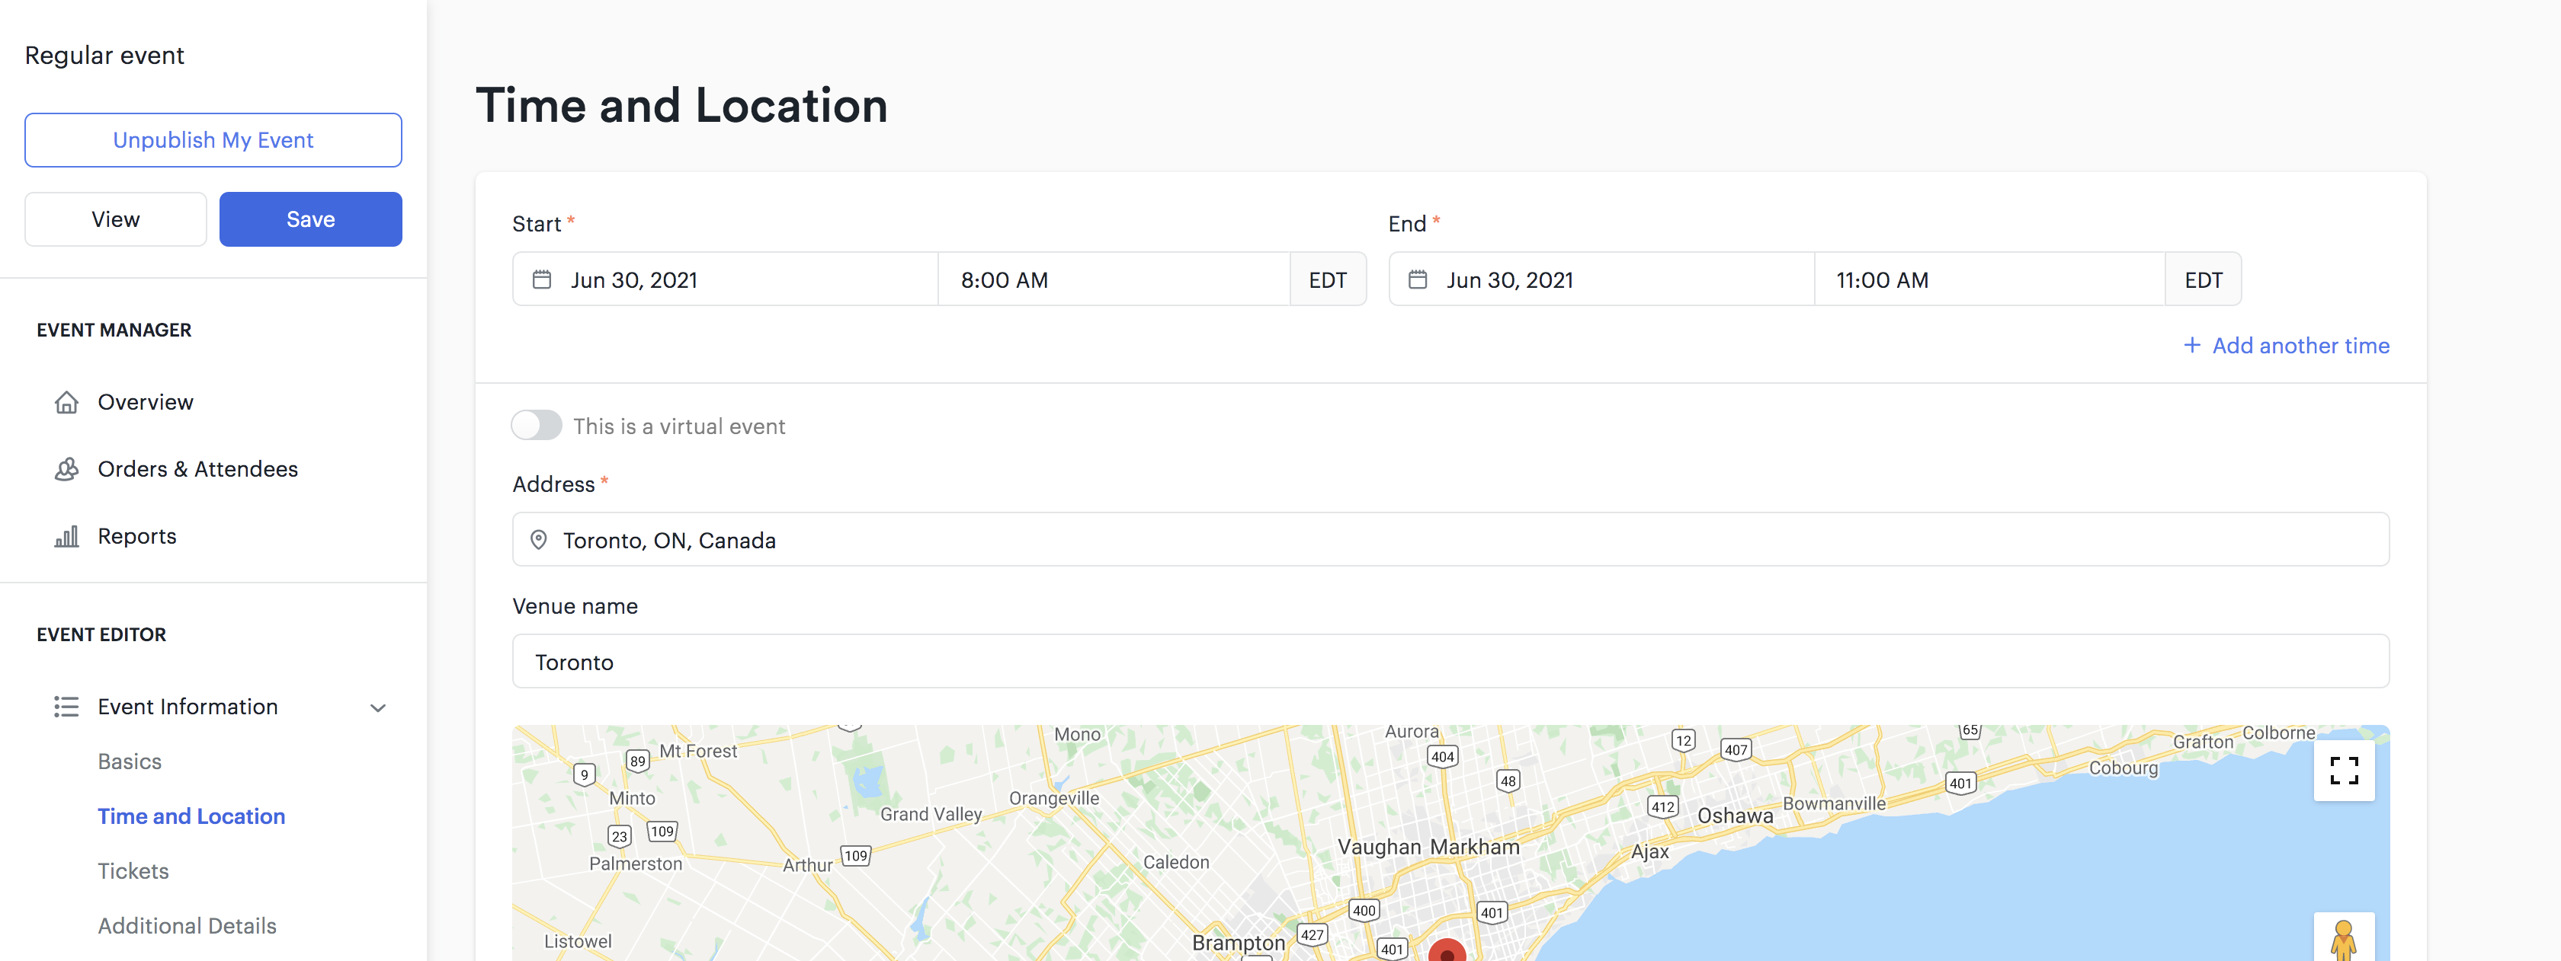Click the Orders & Attendees people icon
The width and height of the screenshot is (2561, 961).
(x=66, y=468)
